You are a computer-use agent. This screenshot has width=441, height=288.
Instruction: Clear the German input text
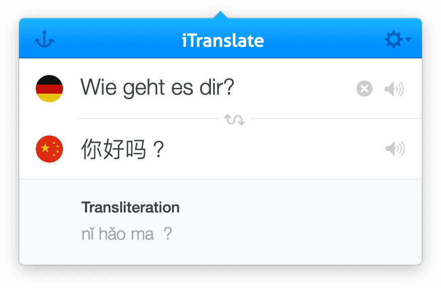point(364,89)
